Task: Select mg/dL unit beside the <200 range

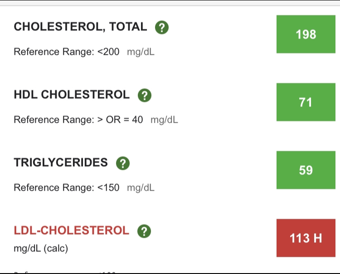Action: 141,52
